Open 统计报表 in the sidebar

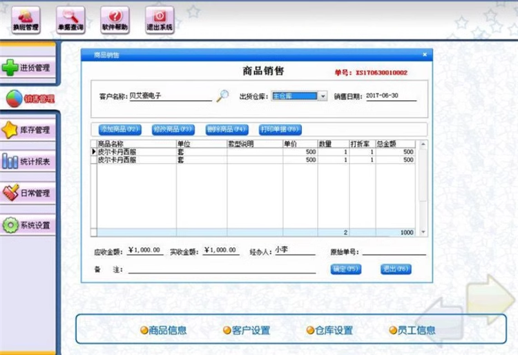(x=28, y=162)
